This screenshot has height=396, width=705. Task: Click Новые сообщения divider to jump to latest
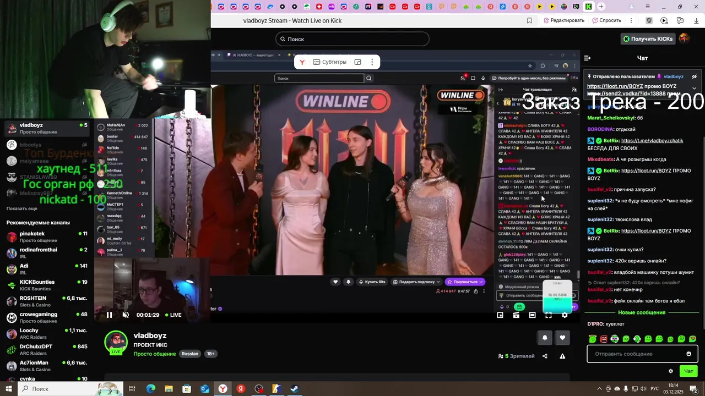[x=642, y=312]
